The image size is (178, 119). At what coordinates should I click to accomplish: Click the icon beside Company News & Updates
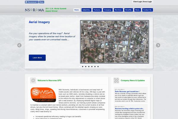(116, 80)
